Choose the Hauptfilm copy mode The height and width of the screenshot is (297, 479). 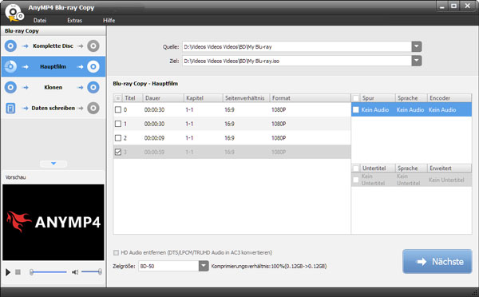point(53,66)
